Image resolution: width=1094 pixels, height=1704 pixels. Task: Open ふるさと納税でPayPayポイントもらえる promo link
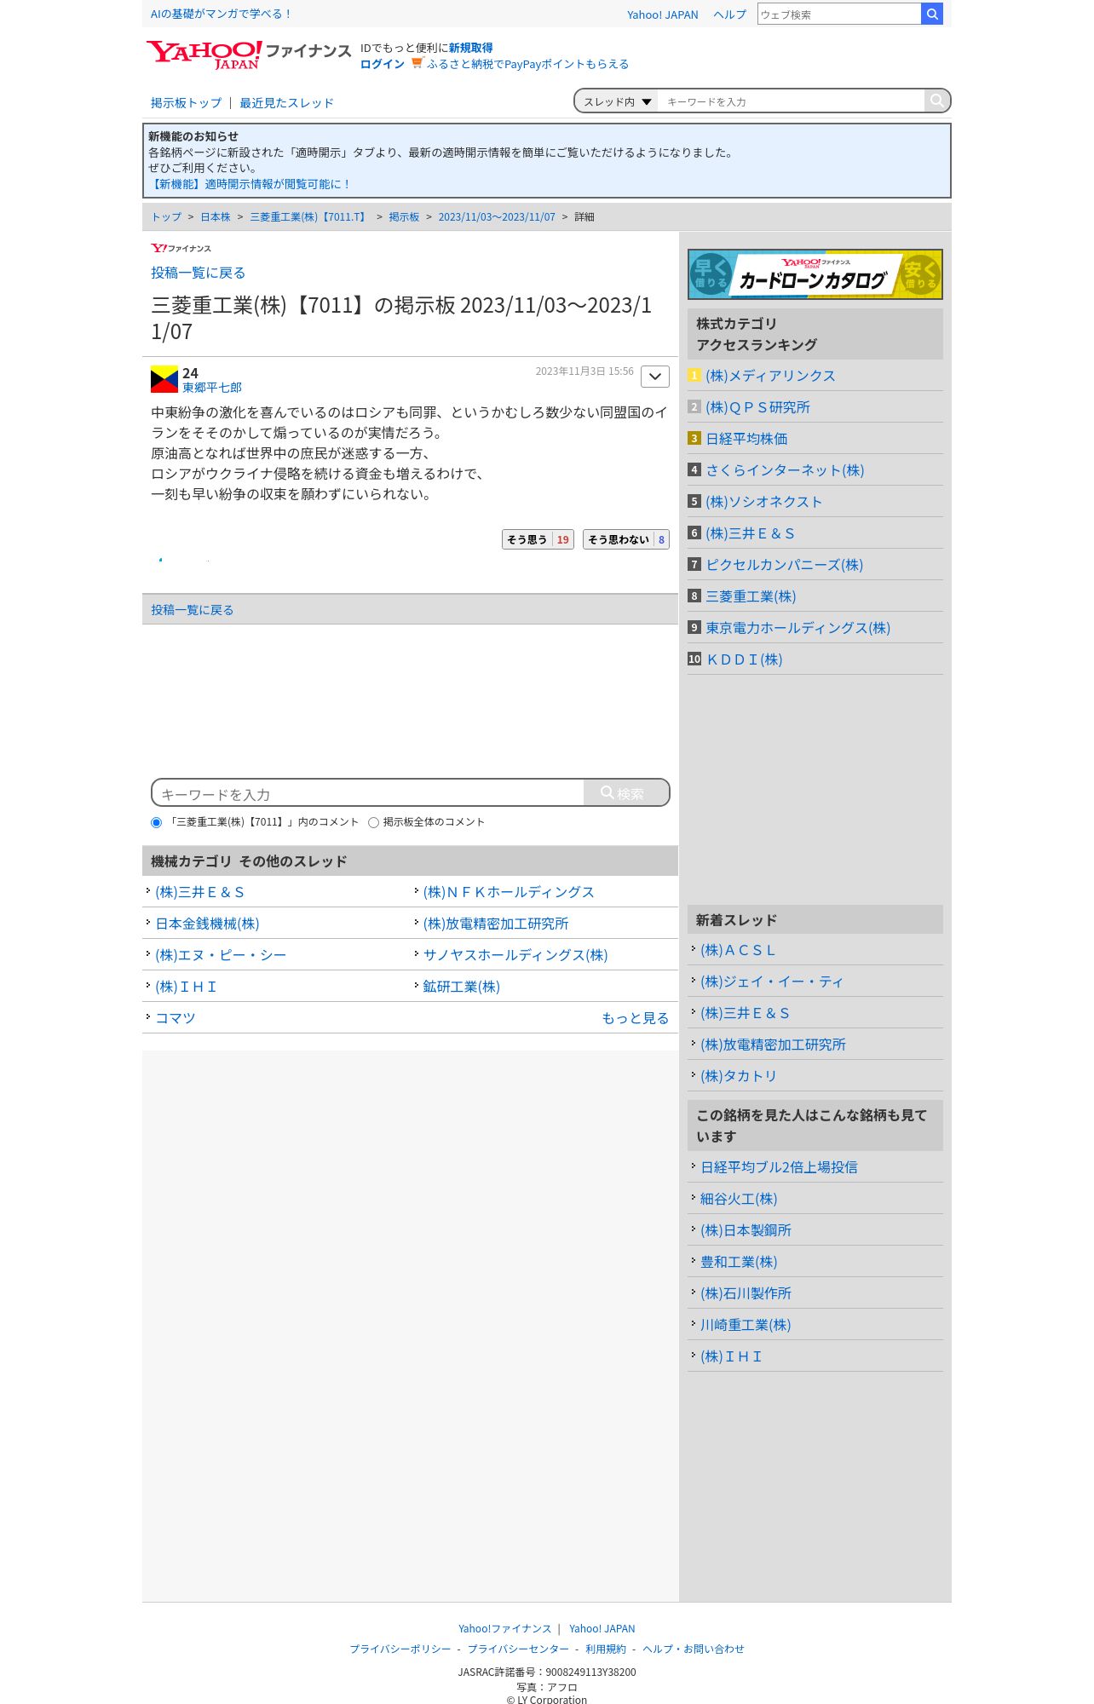[527, 64]
